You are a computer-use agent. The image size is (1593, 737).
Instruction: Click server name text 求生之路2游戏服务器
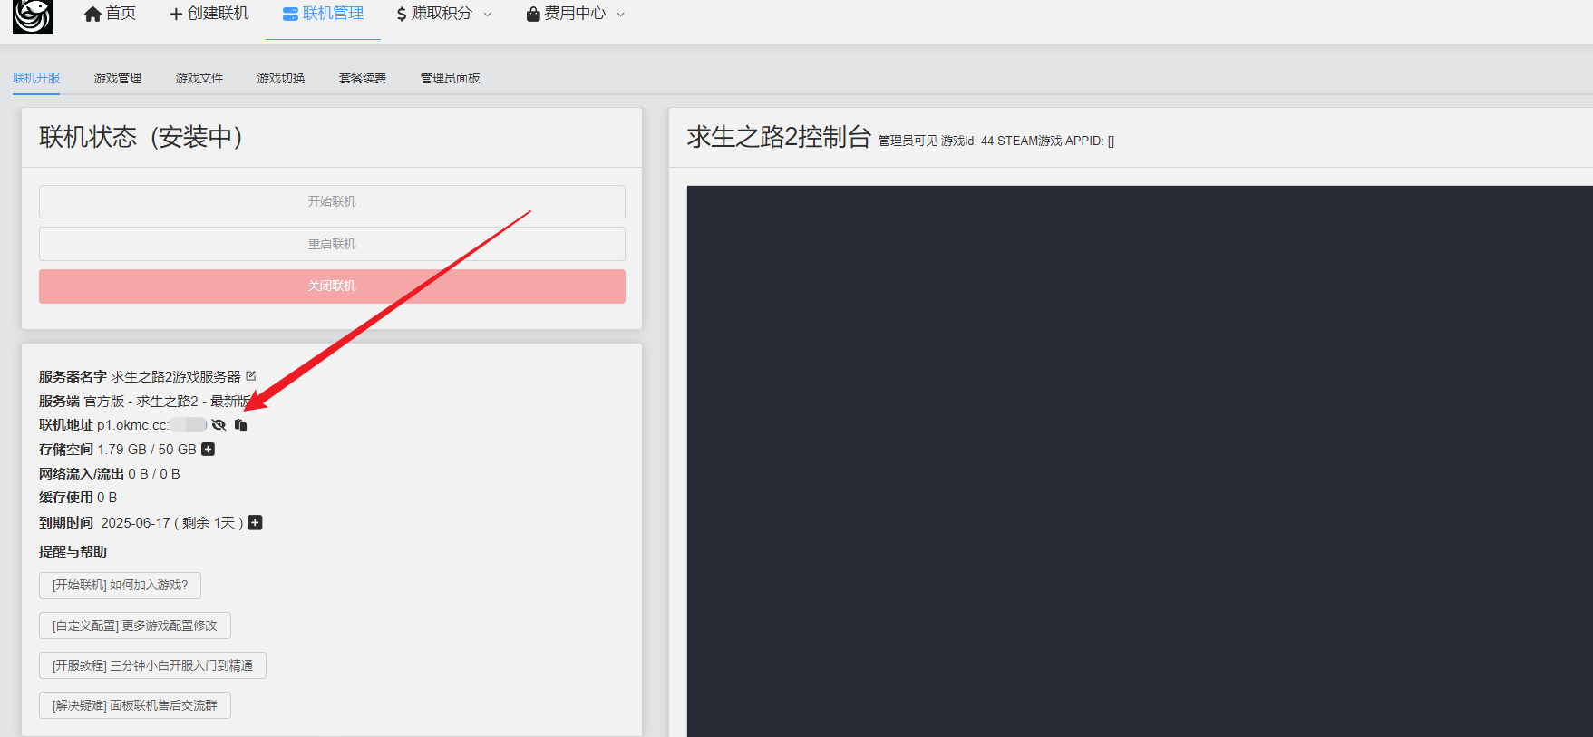(176, 376)
